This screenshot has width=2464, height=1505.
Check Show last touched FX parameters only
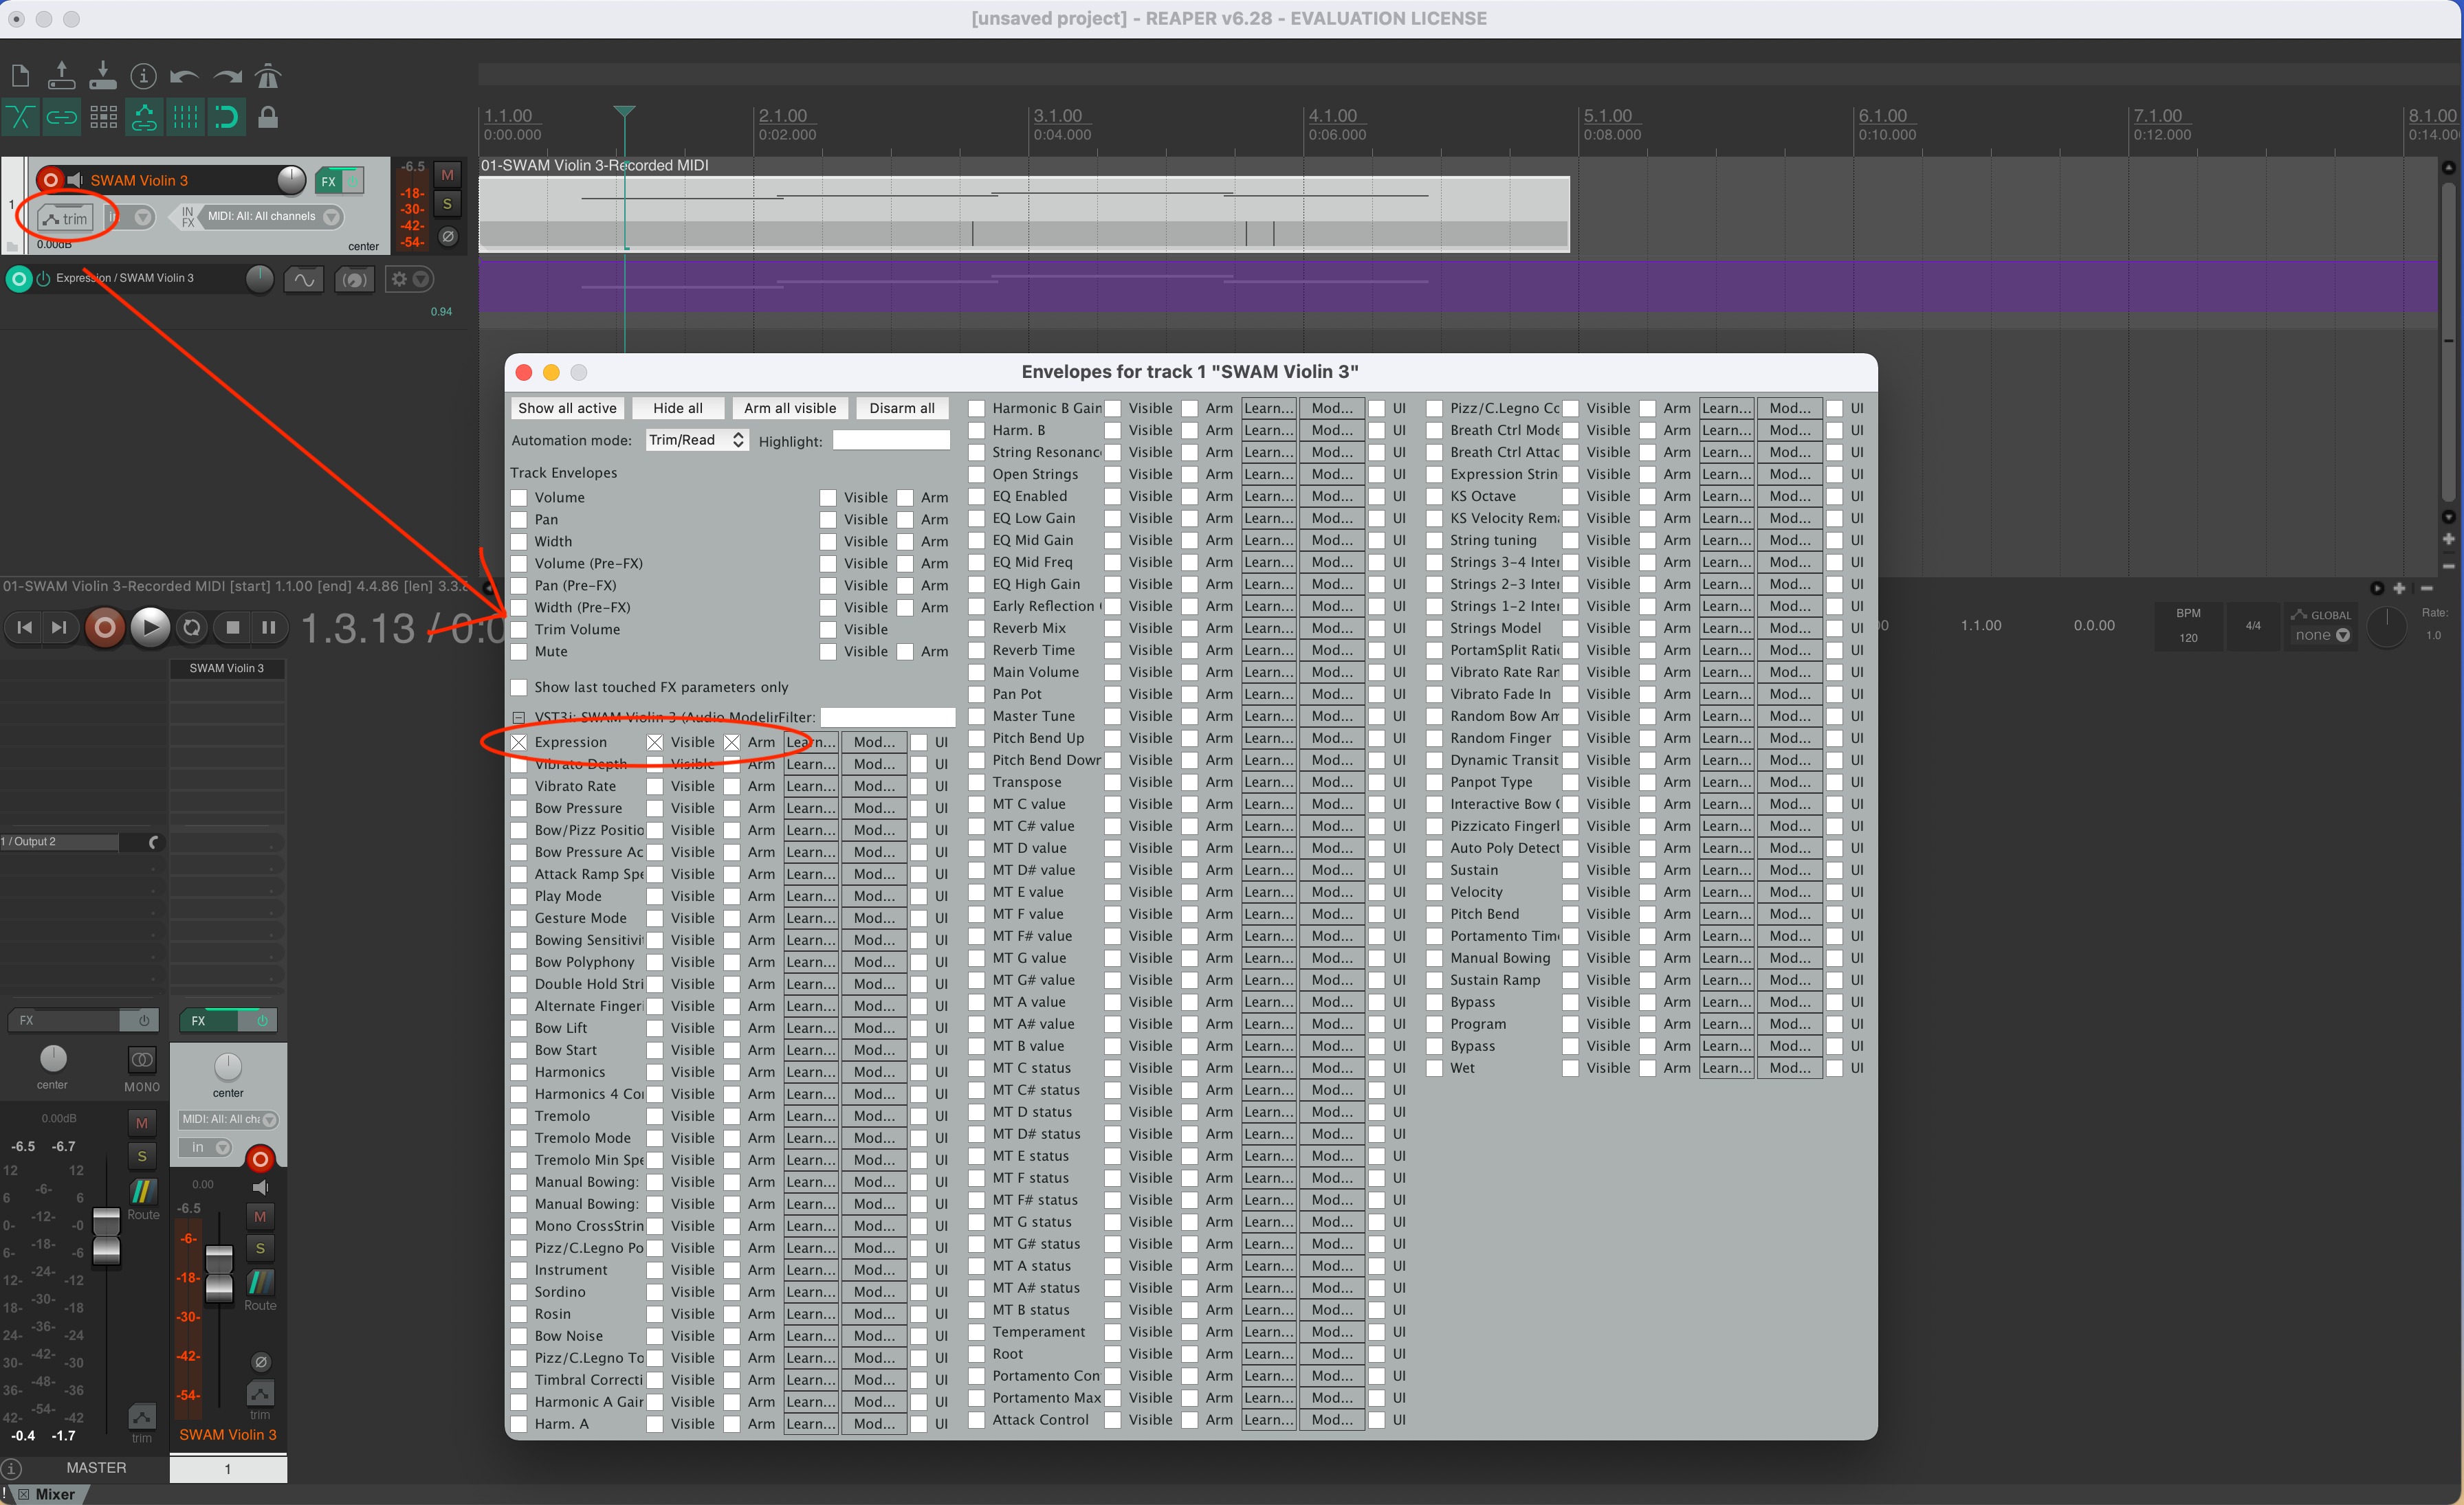tap(519, 687)
